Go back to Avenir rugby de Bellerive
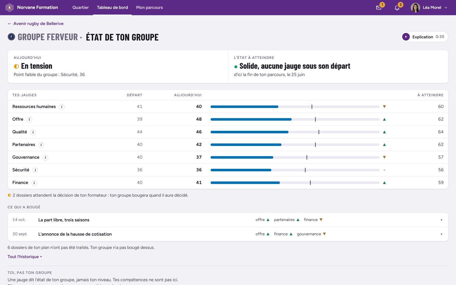This screenshot has height=285, width=456. (x=36, y=24)
